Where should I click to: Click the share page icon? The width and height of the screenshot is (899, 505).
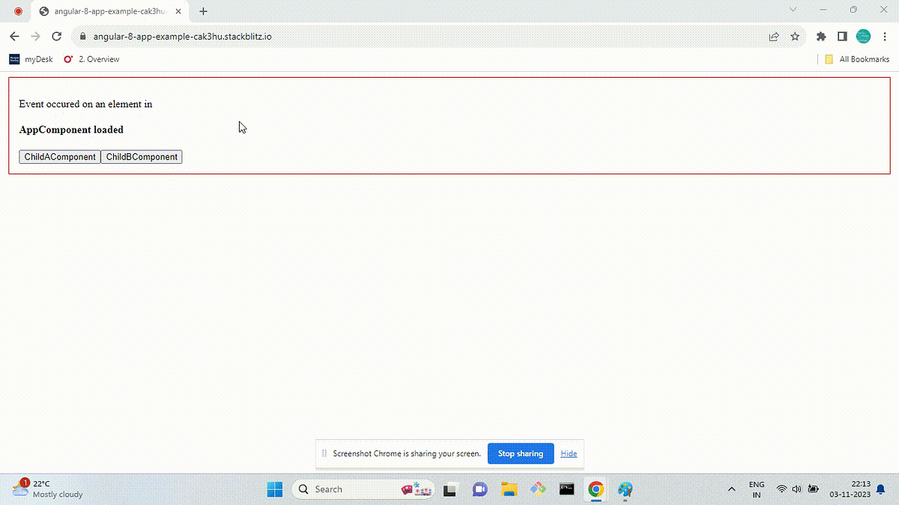coord(773,36)
